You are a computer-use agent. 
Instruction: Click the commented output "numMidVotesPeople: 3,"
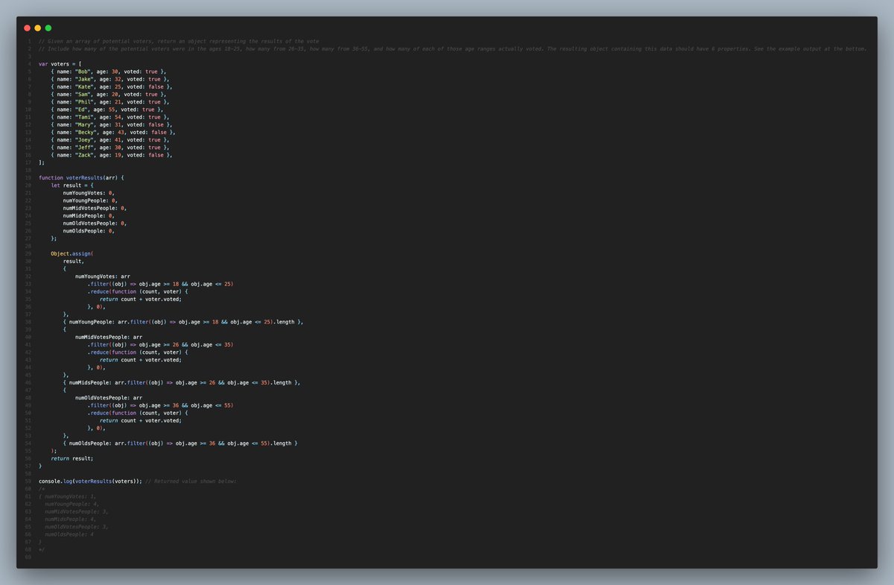click(77, 511)
